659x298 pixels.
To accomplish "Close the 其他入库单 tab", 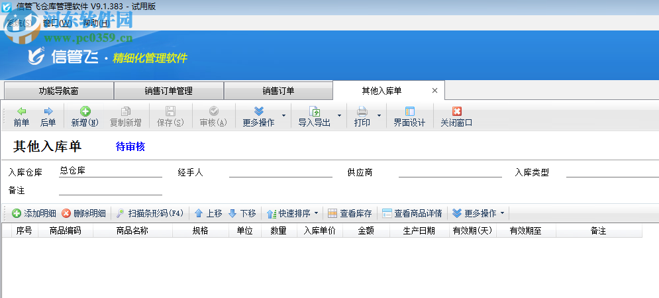I will click(x=435, y=90).
